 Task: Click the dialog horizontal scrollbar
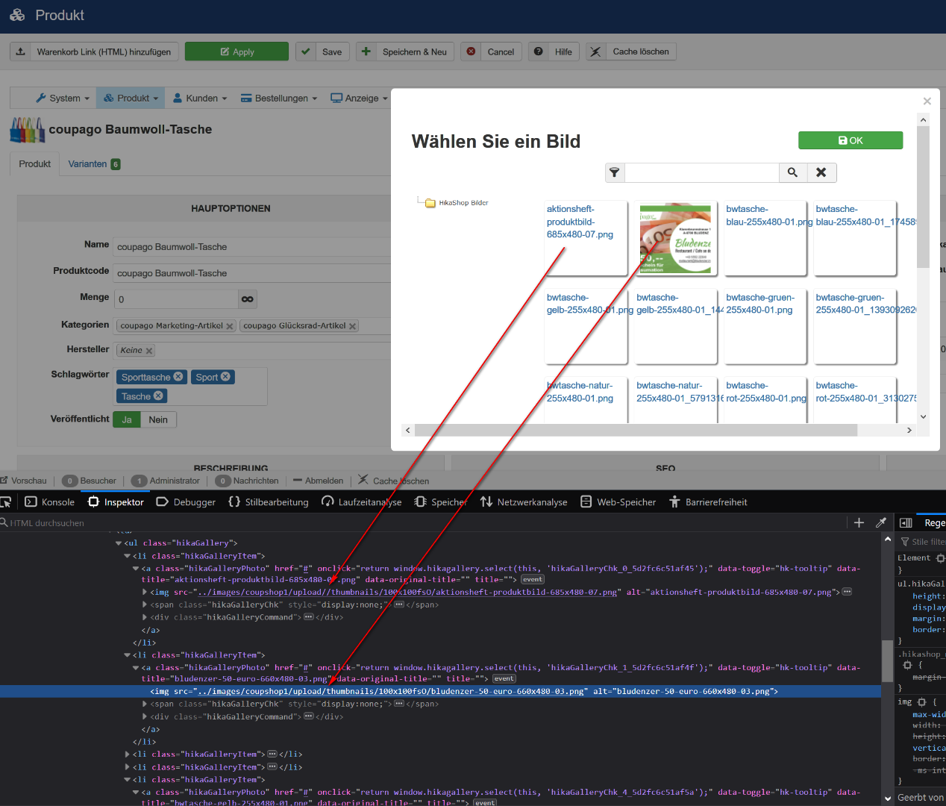(636, 430)
